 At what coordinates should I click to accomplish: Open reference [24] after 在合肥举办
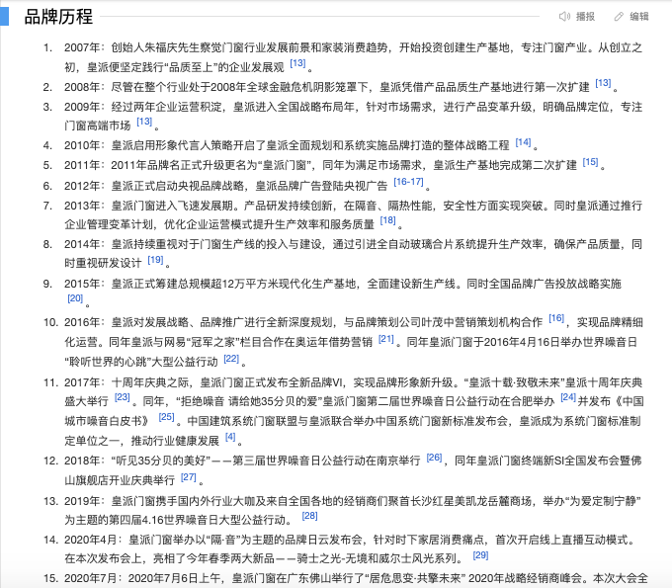(x=568, y=397)
